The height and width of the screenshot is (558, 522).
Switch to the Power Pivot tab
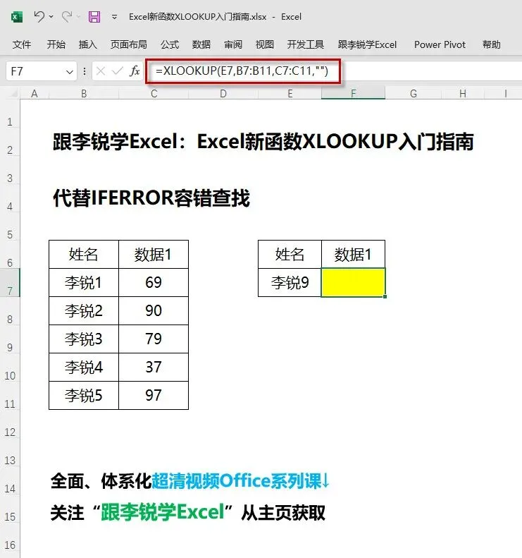click(x=440, y=44)
